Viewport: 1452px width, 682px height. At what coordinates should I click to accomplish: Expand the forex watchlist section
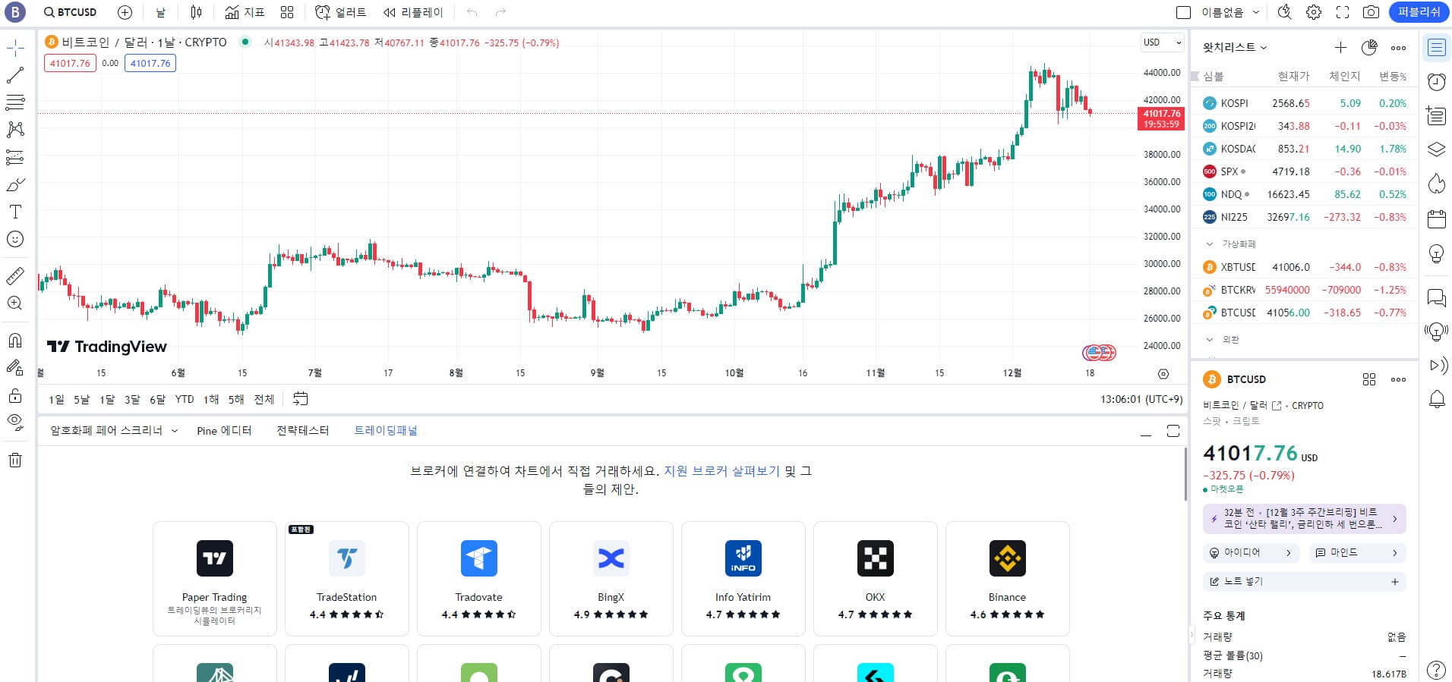1209,340
